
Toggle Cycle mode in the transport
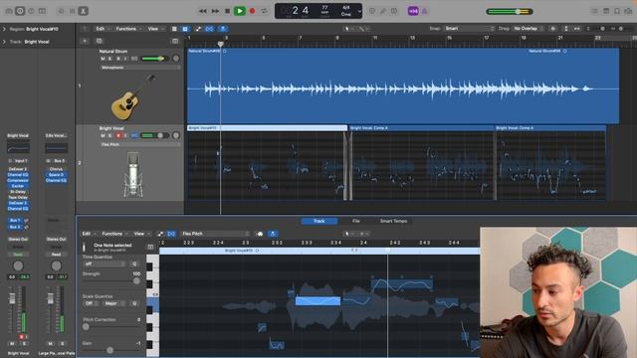click(x=265, y=11)
